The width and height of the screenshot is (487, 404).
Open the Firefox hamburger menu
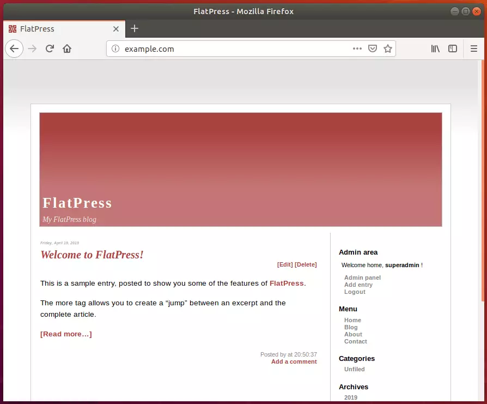[473, 49]
